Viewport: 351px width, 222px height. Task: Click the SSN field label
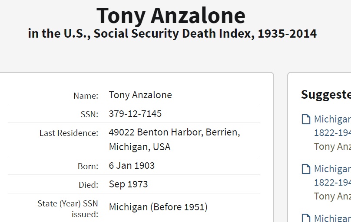coord(89,114)
